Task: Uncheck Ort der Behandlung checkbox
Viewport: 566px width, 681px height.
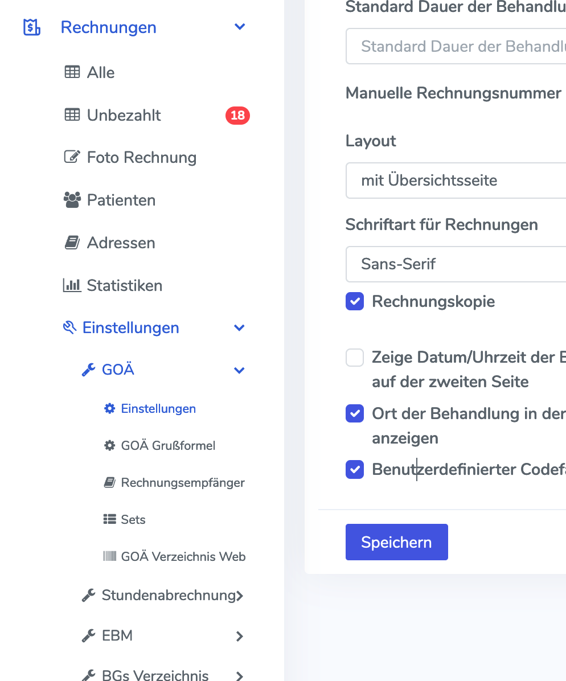Action: [355, 414]
